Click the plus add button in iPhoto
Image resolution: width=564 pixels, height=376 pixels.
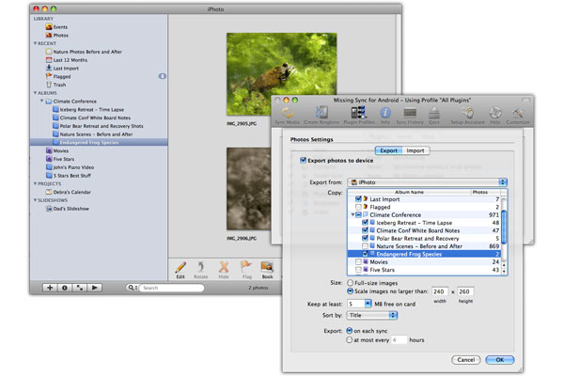click(50, 288)
